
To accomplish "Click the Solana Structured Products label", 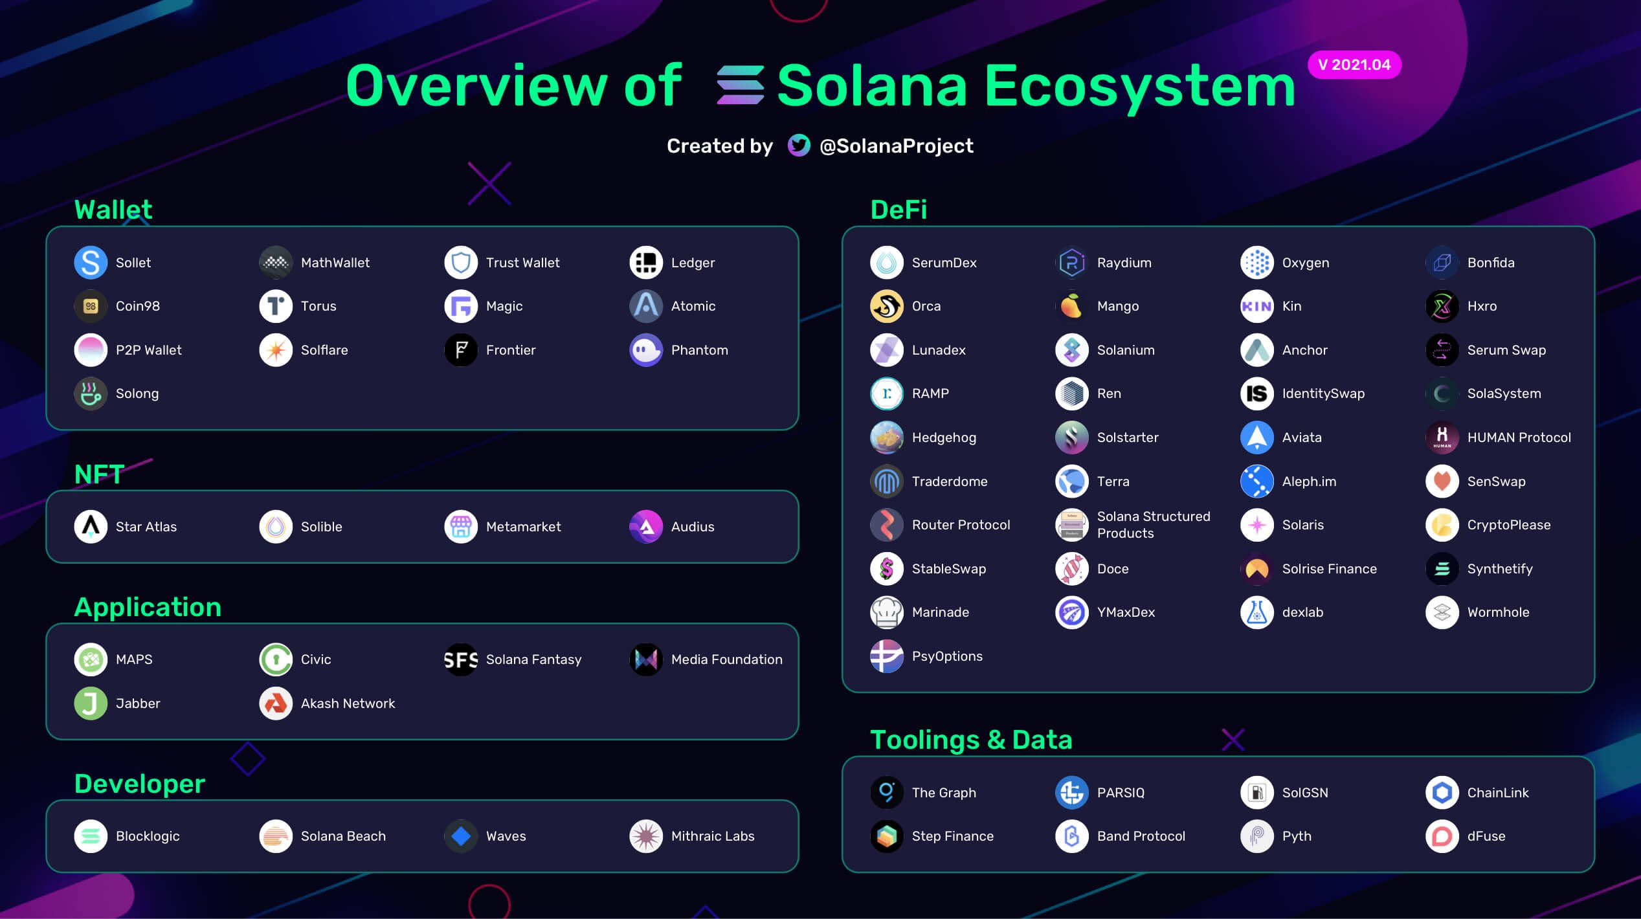I will (x=1153, y=525).
